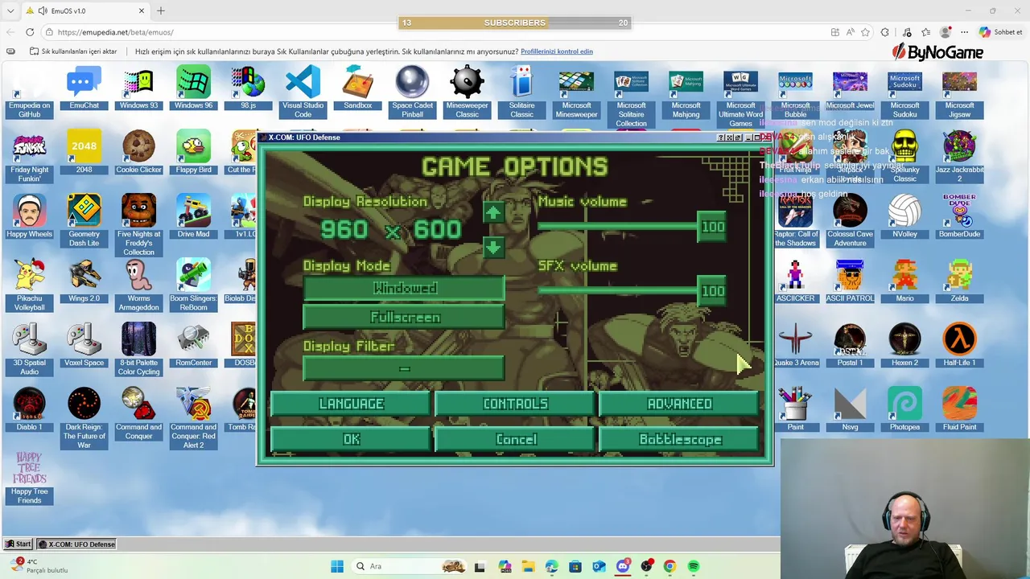The width and height of the screenshot is (1030, 579).
Task: Open Geometry Dash Lite icon
Action: [84, 221]
